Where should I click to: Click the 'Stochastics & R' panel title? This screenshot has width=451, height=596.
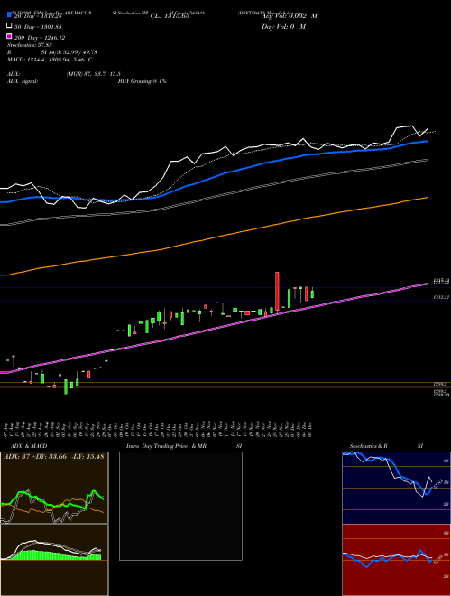click(369, 446)
